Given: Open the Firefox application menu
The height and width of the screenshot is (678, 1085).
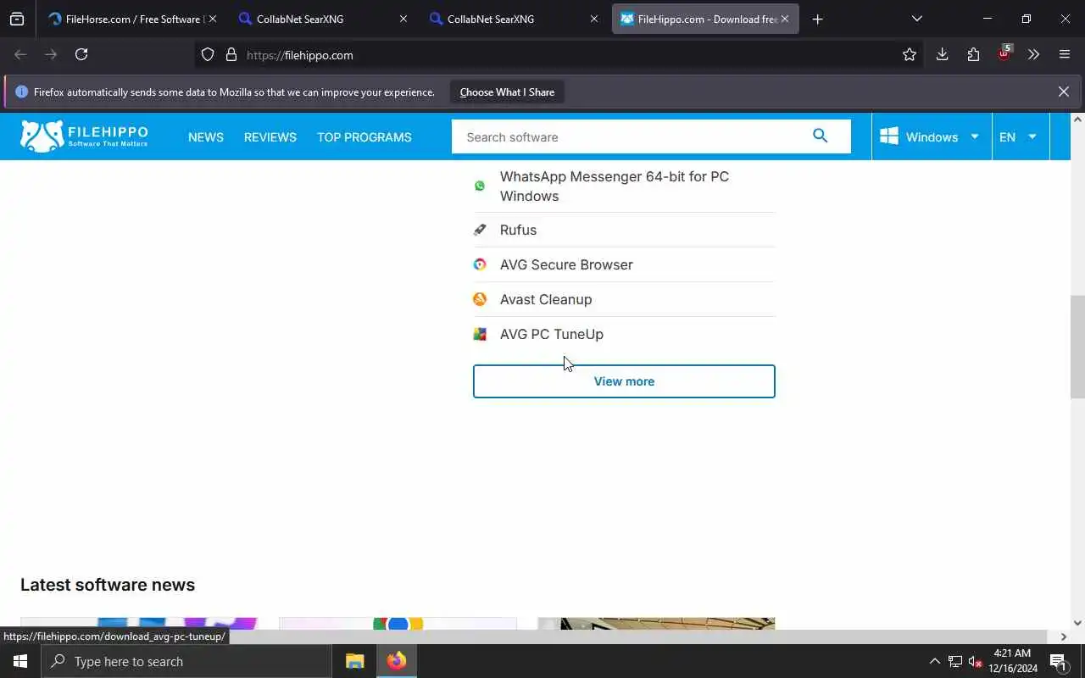Looking at the screenshot, I should tap(1065, 55).
